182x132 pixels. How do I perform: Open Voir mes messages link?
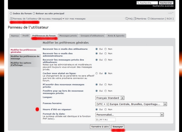click(x=75, y=19)
